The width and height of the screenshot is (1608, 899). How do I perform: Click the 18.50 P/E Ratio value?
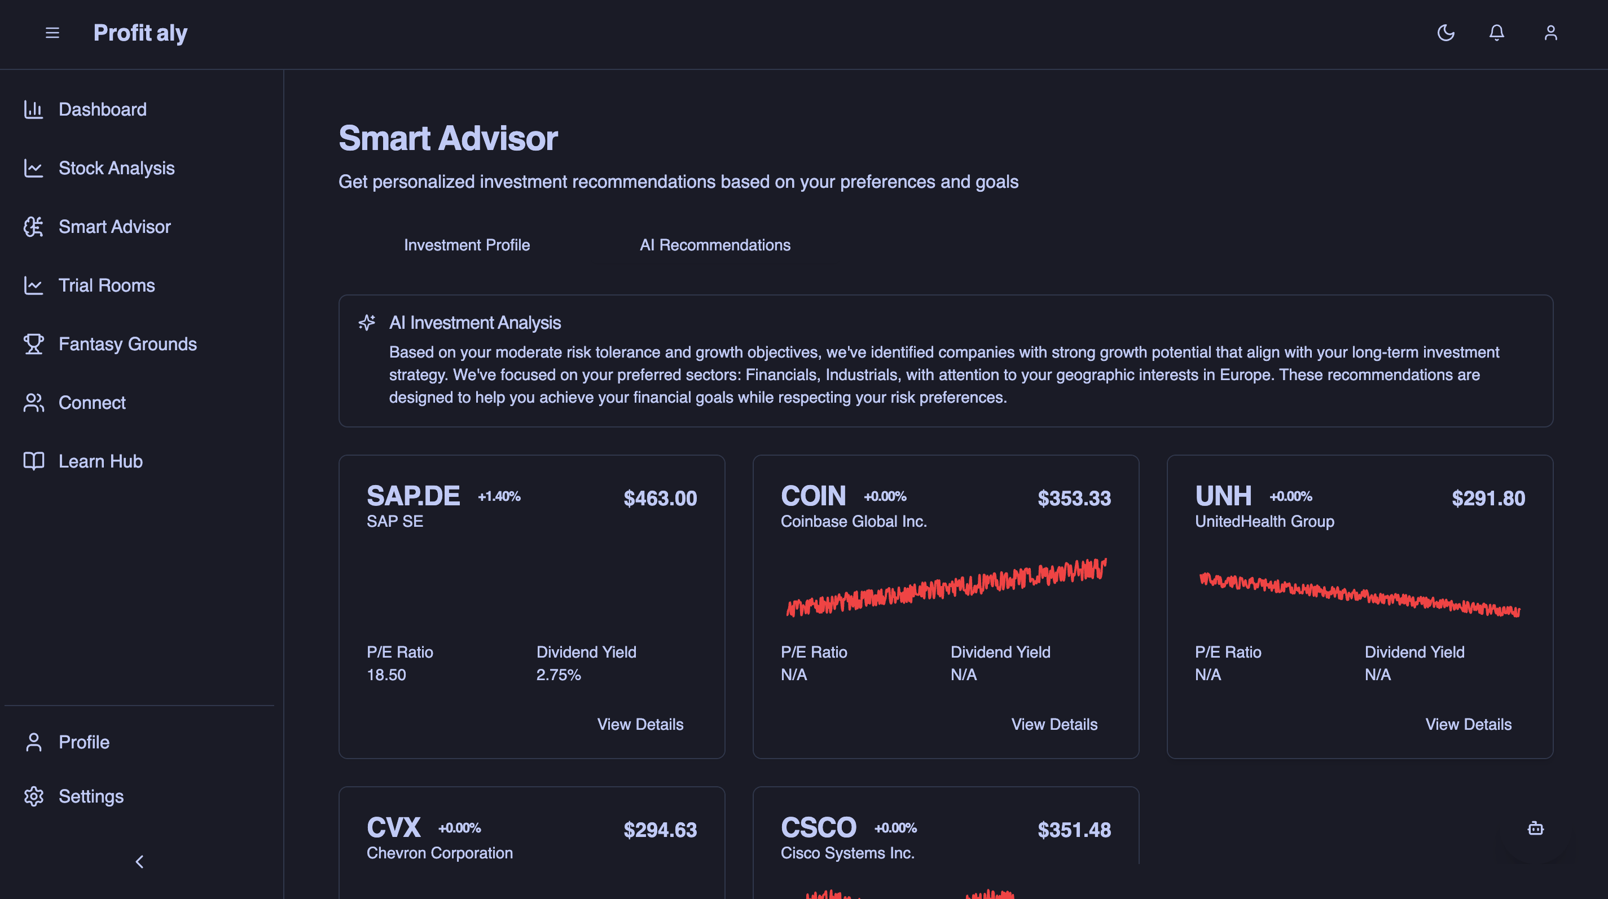(386, 675)
